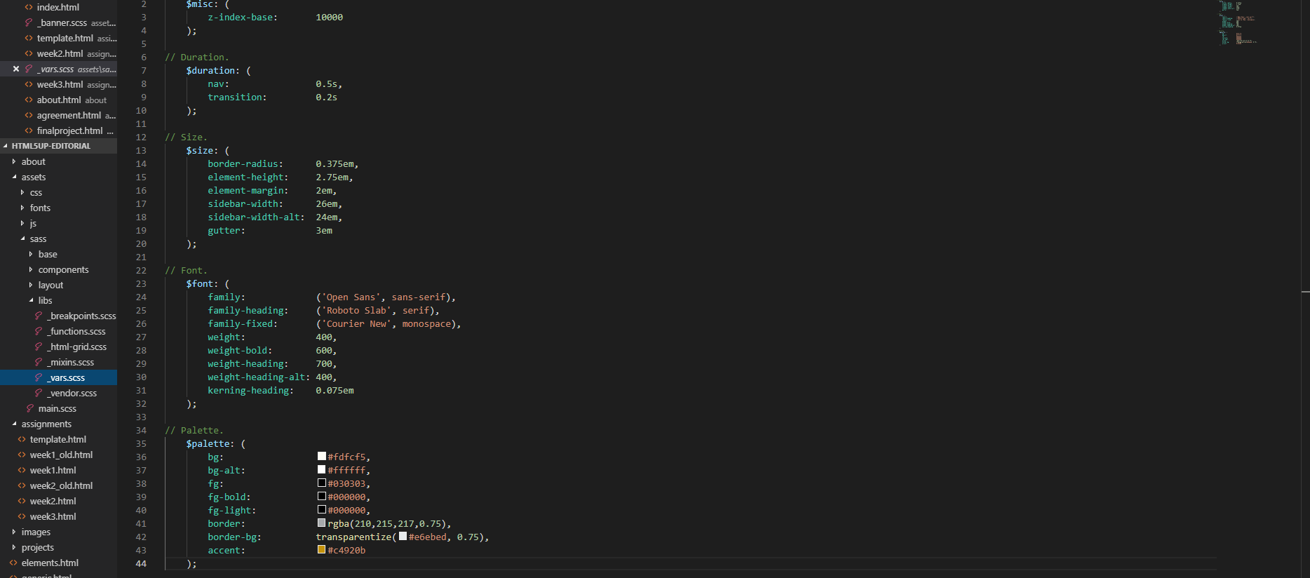Open week3.html under assignments folder
This screenshot has height=578, width=1310.
click(53, 516)
